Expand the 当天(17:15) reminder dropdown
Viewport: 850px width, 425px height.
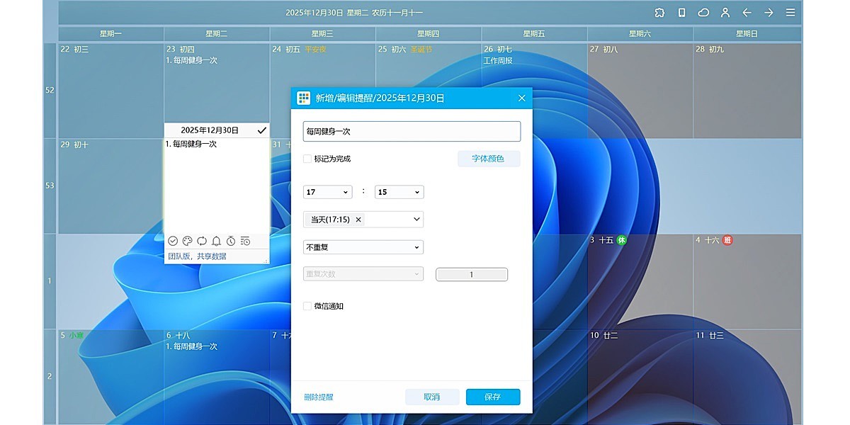(x=363, y=219)
